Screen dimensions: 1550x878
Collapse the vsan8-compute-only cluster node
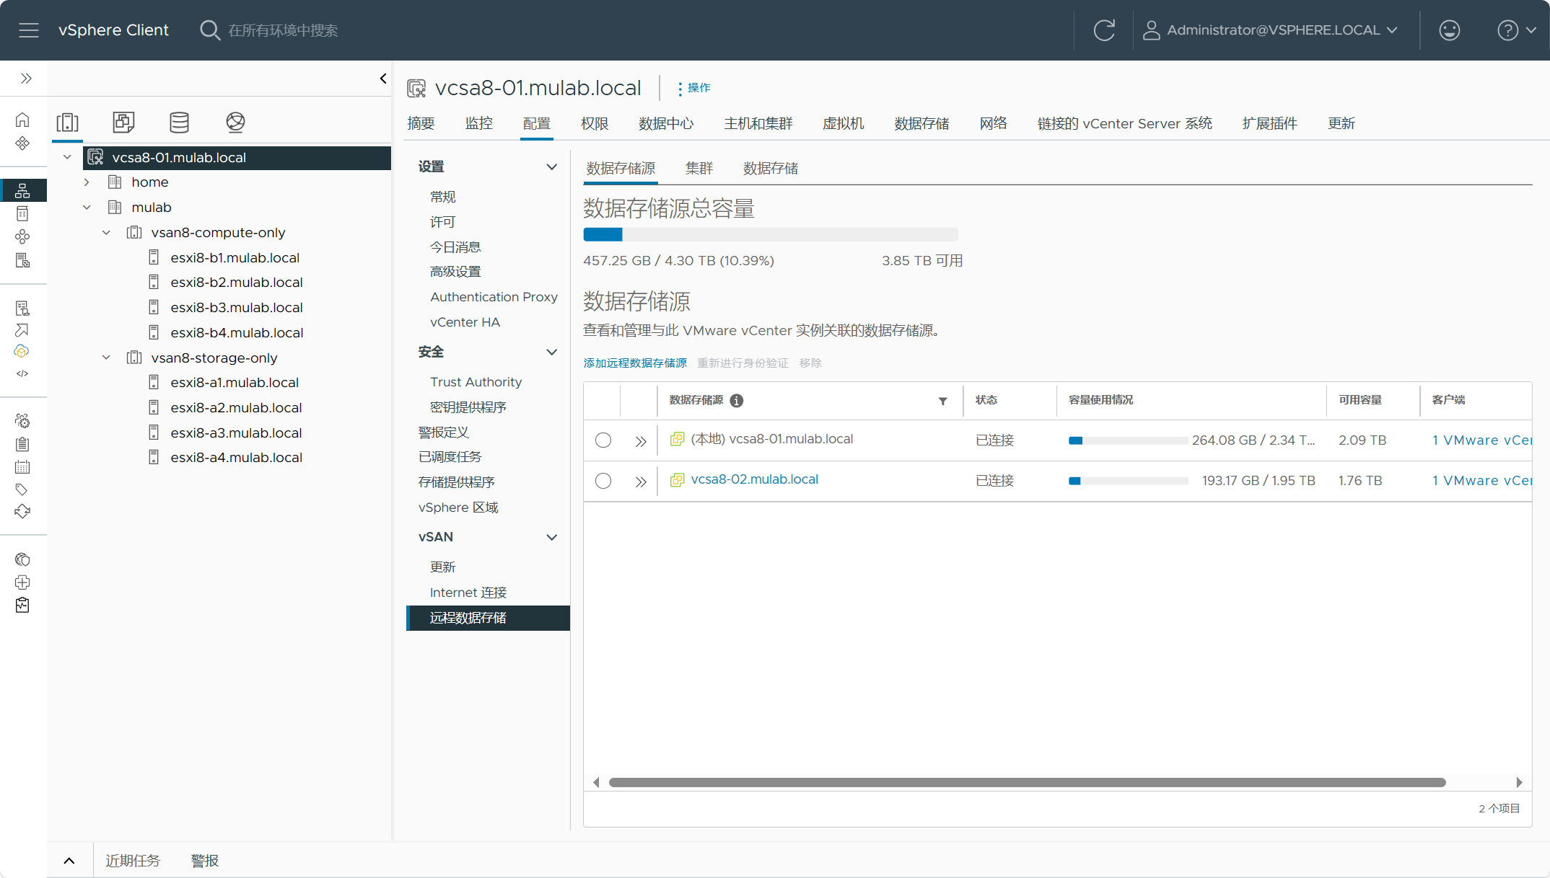106,233
